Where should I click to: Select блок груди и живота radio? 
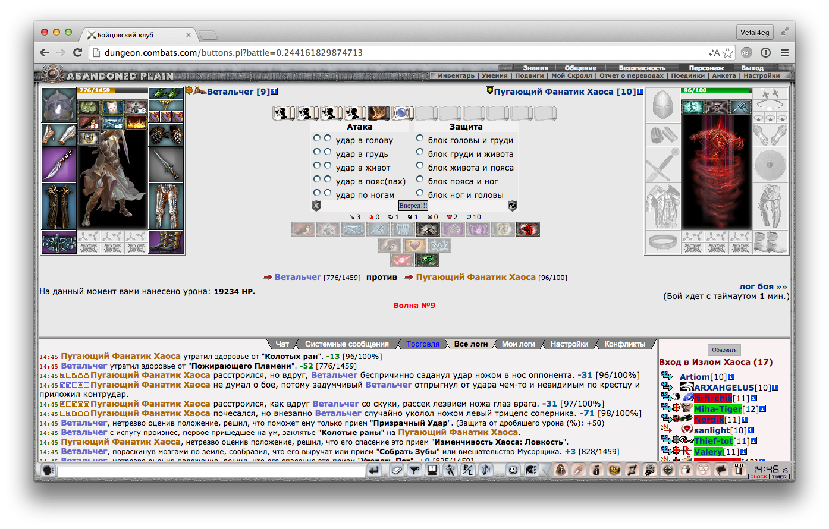coord(420,152)
